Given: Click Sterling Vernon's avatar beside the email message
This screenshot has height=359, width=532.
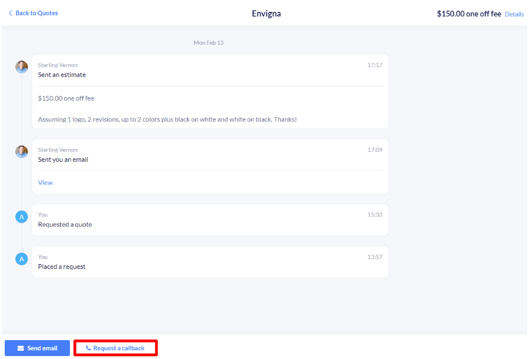Looking at the screenshot, I should (22, 152).
